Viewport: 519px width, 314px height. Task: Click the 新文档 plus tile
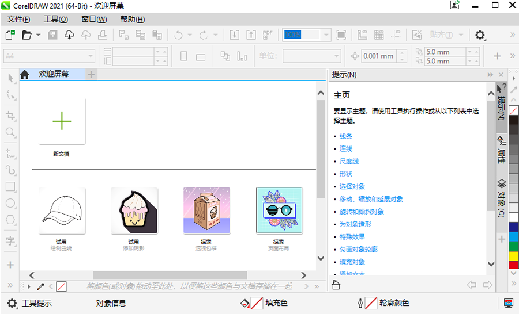[62, 121]
